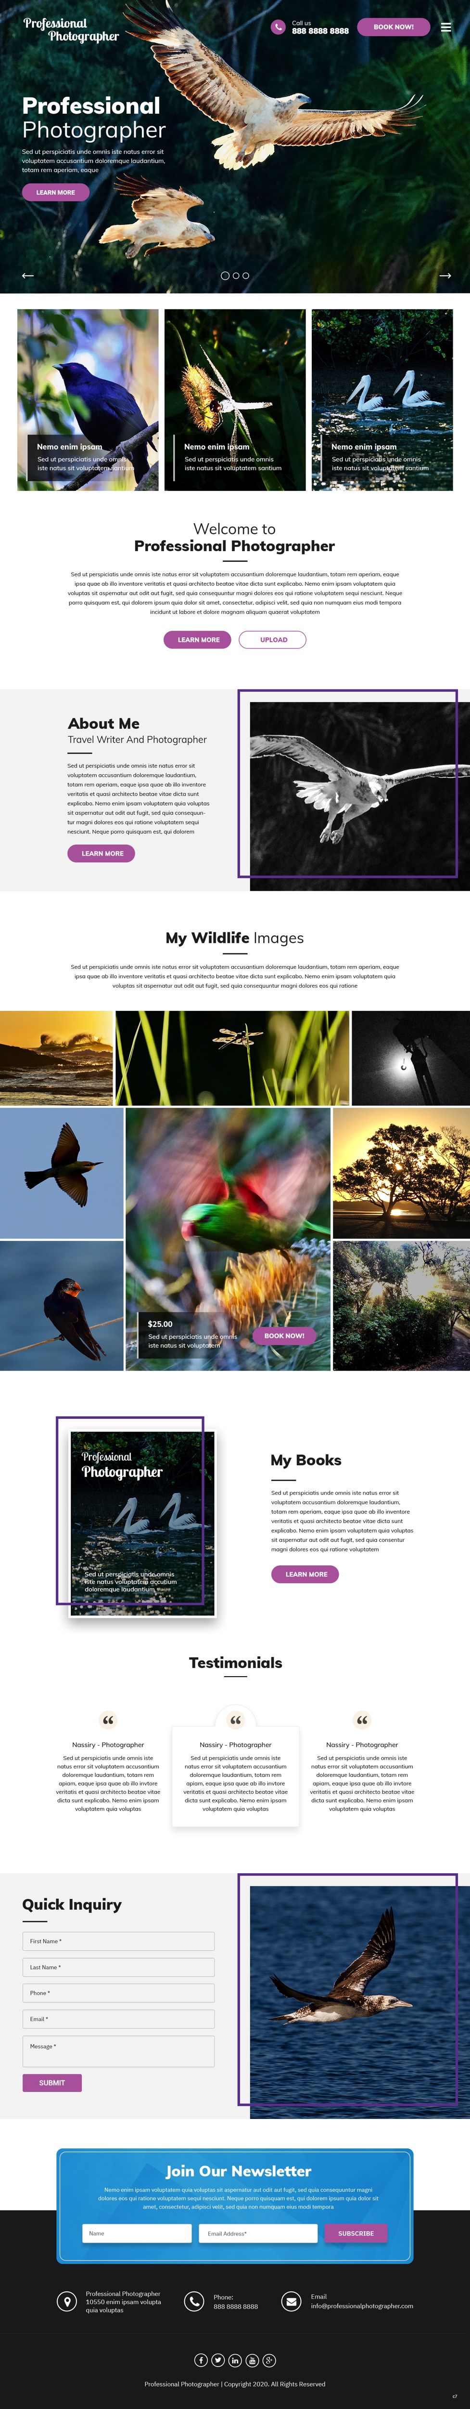The height and width of the screenshot is (2409, 470).
Task: Open the pelicans photo card
Action: 382,400
